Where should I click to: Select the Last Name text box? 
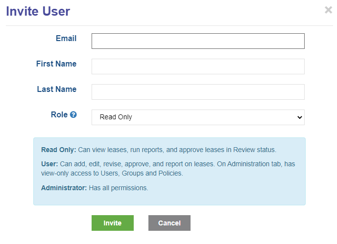point(198,92)
